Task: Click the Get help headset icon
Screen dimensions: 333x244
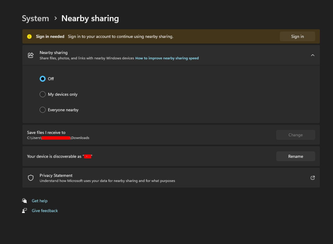Action: pyautogui.click(x=24, y=201)
